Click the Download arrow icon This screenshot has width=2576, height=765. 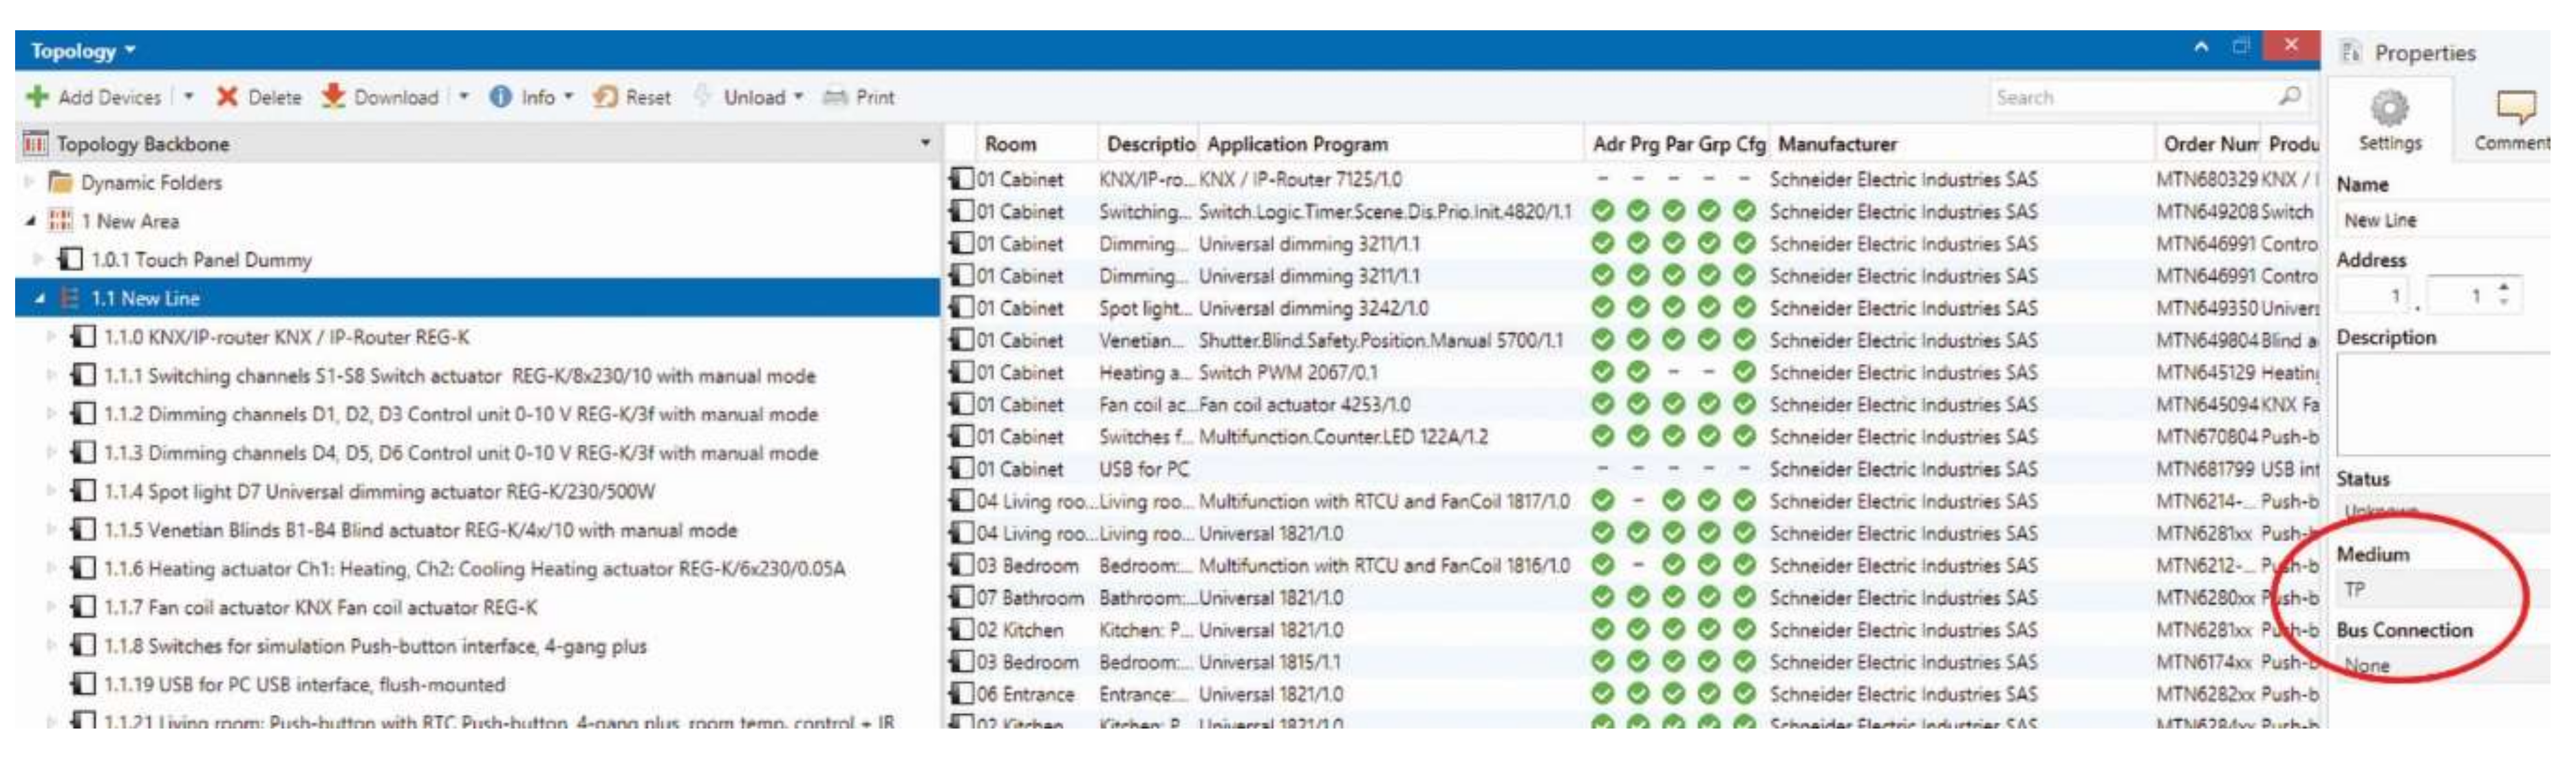(x=333, y=96)
